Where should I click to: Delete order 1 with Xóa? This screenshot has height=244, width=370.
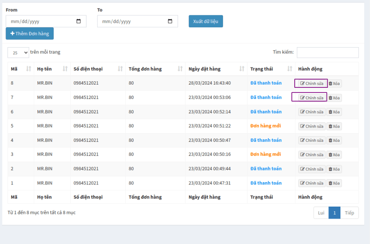click(x=334, y=183)
